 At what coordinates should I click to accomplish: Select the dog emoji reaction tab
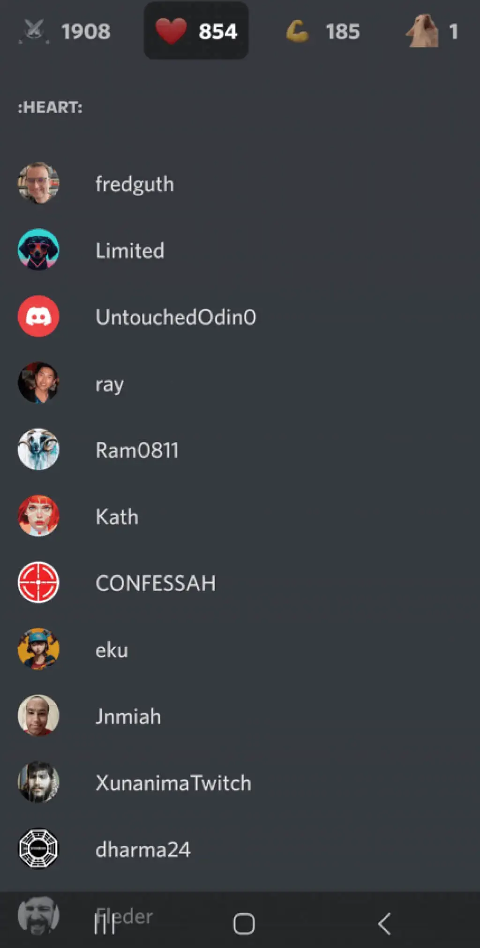[x=432, y=31]
